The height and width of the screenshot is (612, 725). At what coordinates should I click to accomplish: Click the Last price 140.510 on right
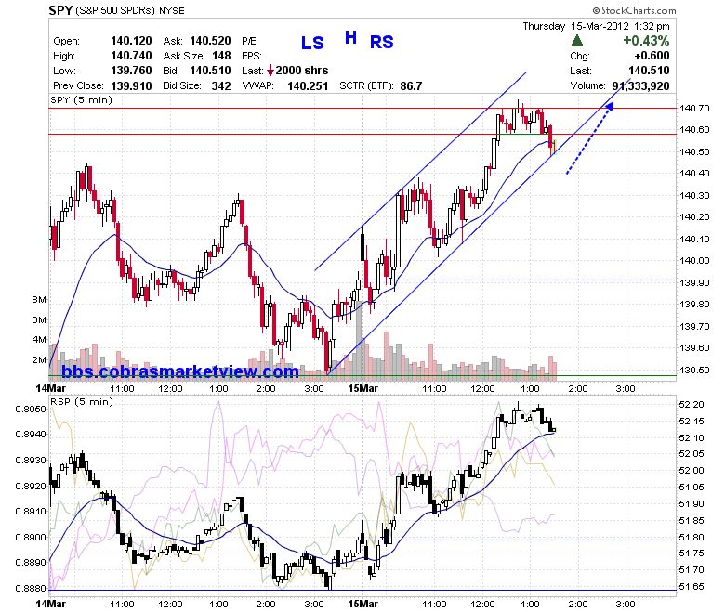[x=649, y=71]
